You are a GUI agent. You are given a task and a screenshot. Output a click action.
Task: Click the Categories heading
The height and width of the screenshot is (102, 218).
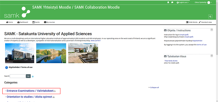(11, 83)
